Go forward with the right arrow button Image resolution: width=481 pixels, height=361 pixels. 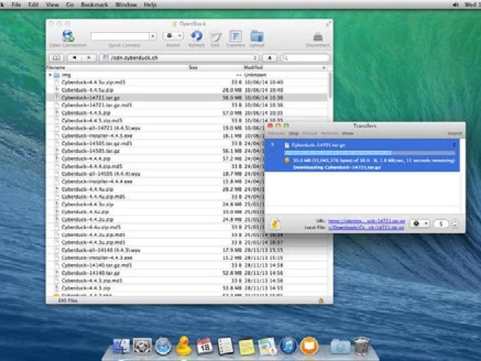tap(89, 57)
